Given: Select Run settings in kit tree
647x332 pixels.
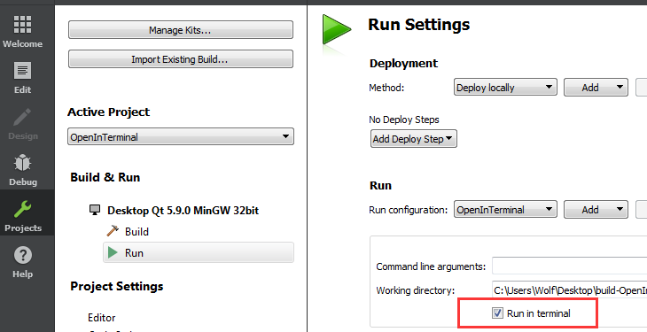Looking at the screenshot, I should [x=199, y=252].
